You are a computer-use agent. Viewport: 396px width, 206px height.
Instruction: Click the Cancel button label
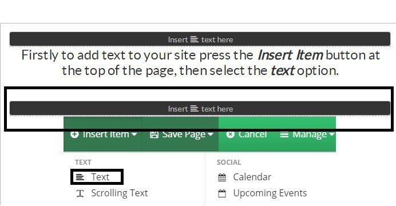click(x=252, y=134)
